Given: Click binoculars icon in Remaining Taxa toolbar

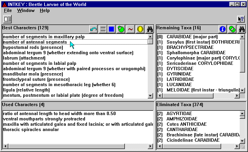Looking at the screenshot, I should click(x=242, y=29).
